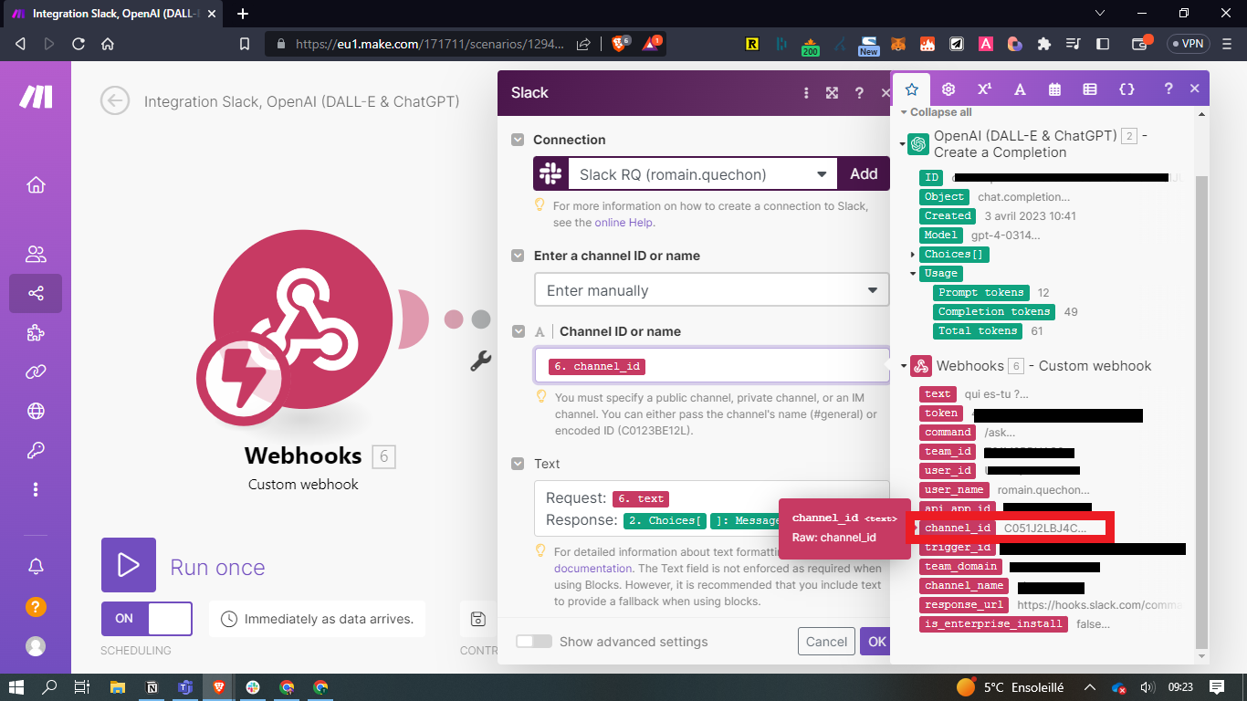Open the Keys icon in sidebar
1247x701 pixels.
36,450
